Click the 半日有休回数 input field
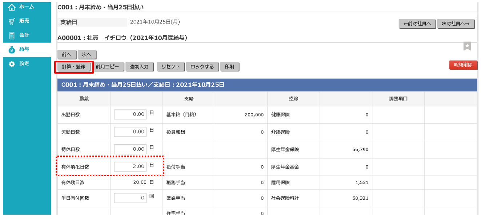481x219 pixels. tap(131, 198)
